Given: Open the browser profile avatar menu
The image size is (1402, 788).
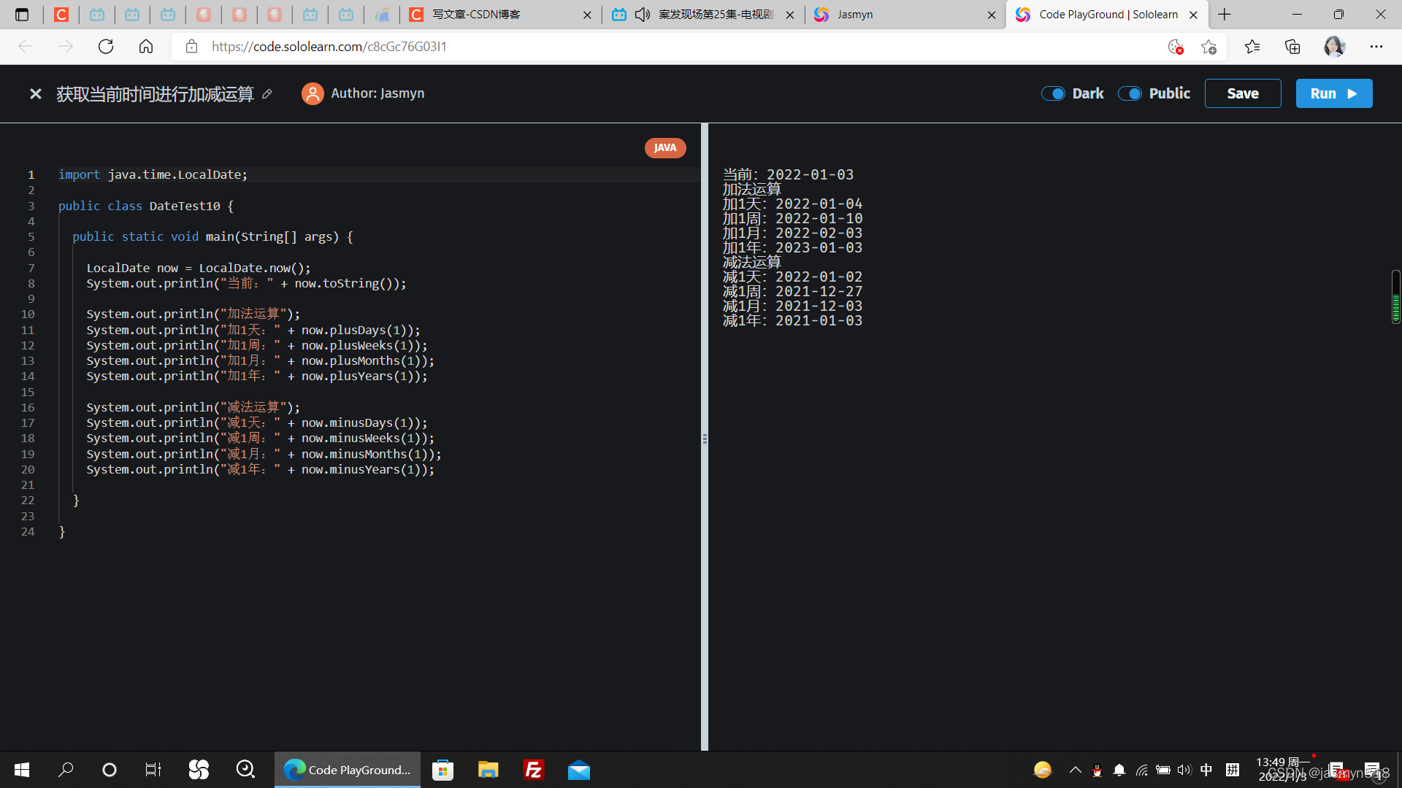Looking at the screenshot, I should 1334,47.
